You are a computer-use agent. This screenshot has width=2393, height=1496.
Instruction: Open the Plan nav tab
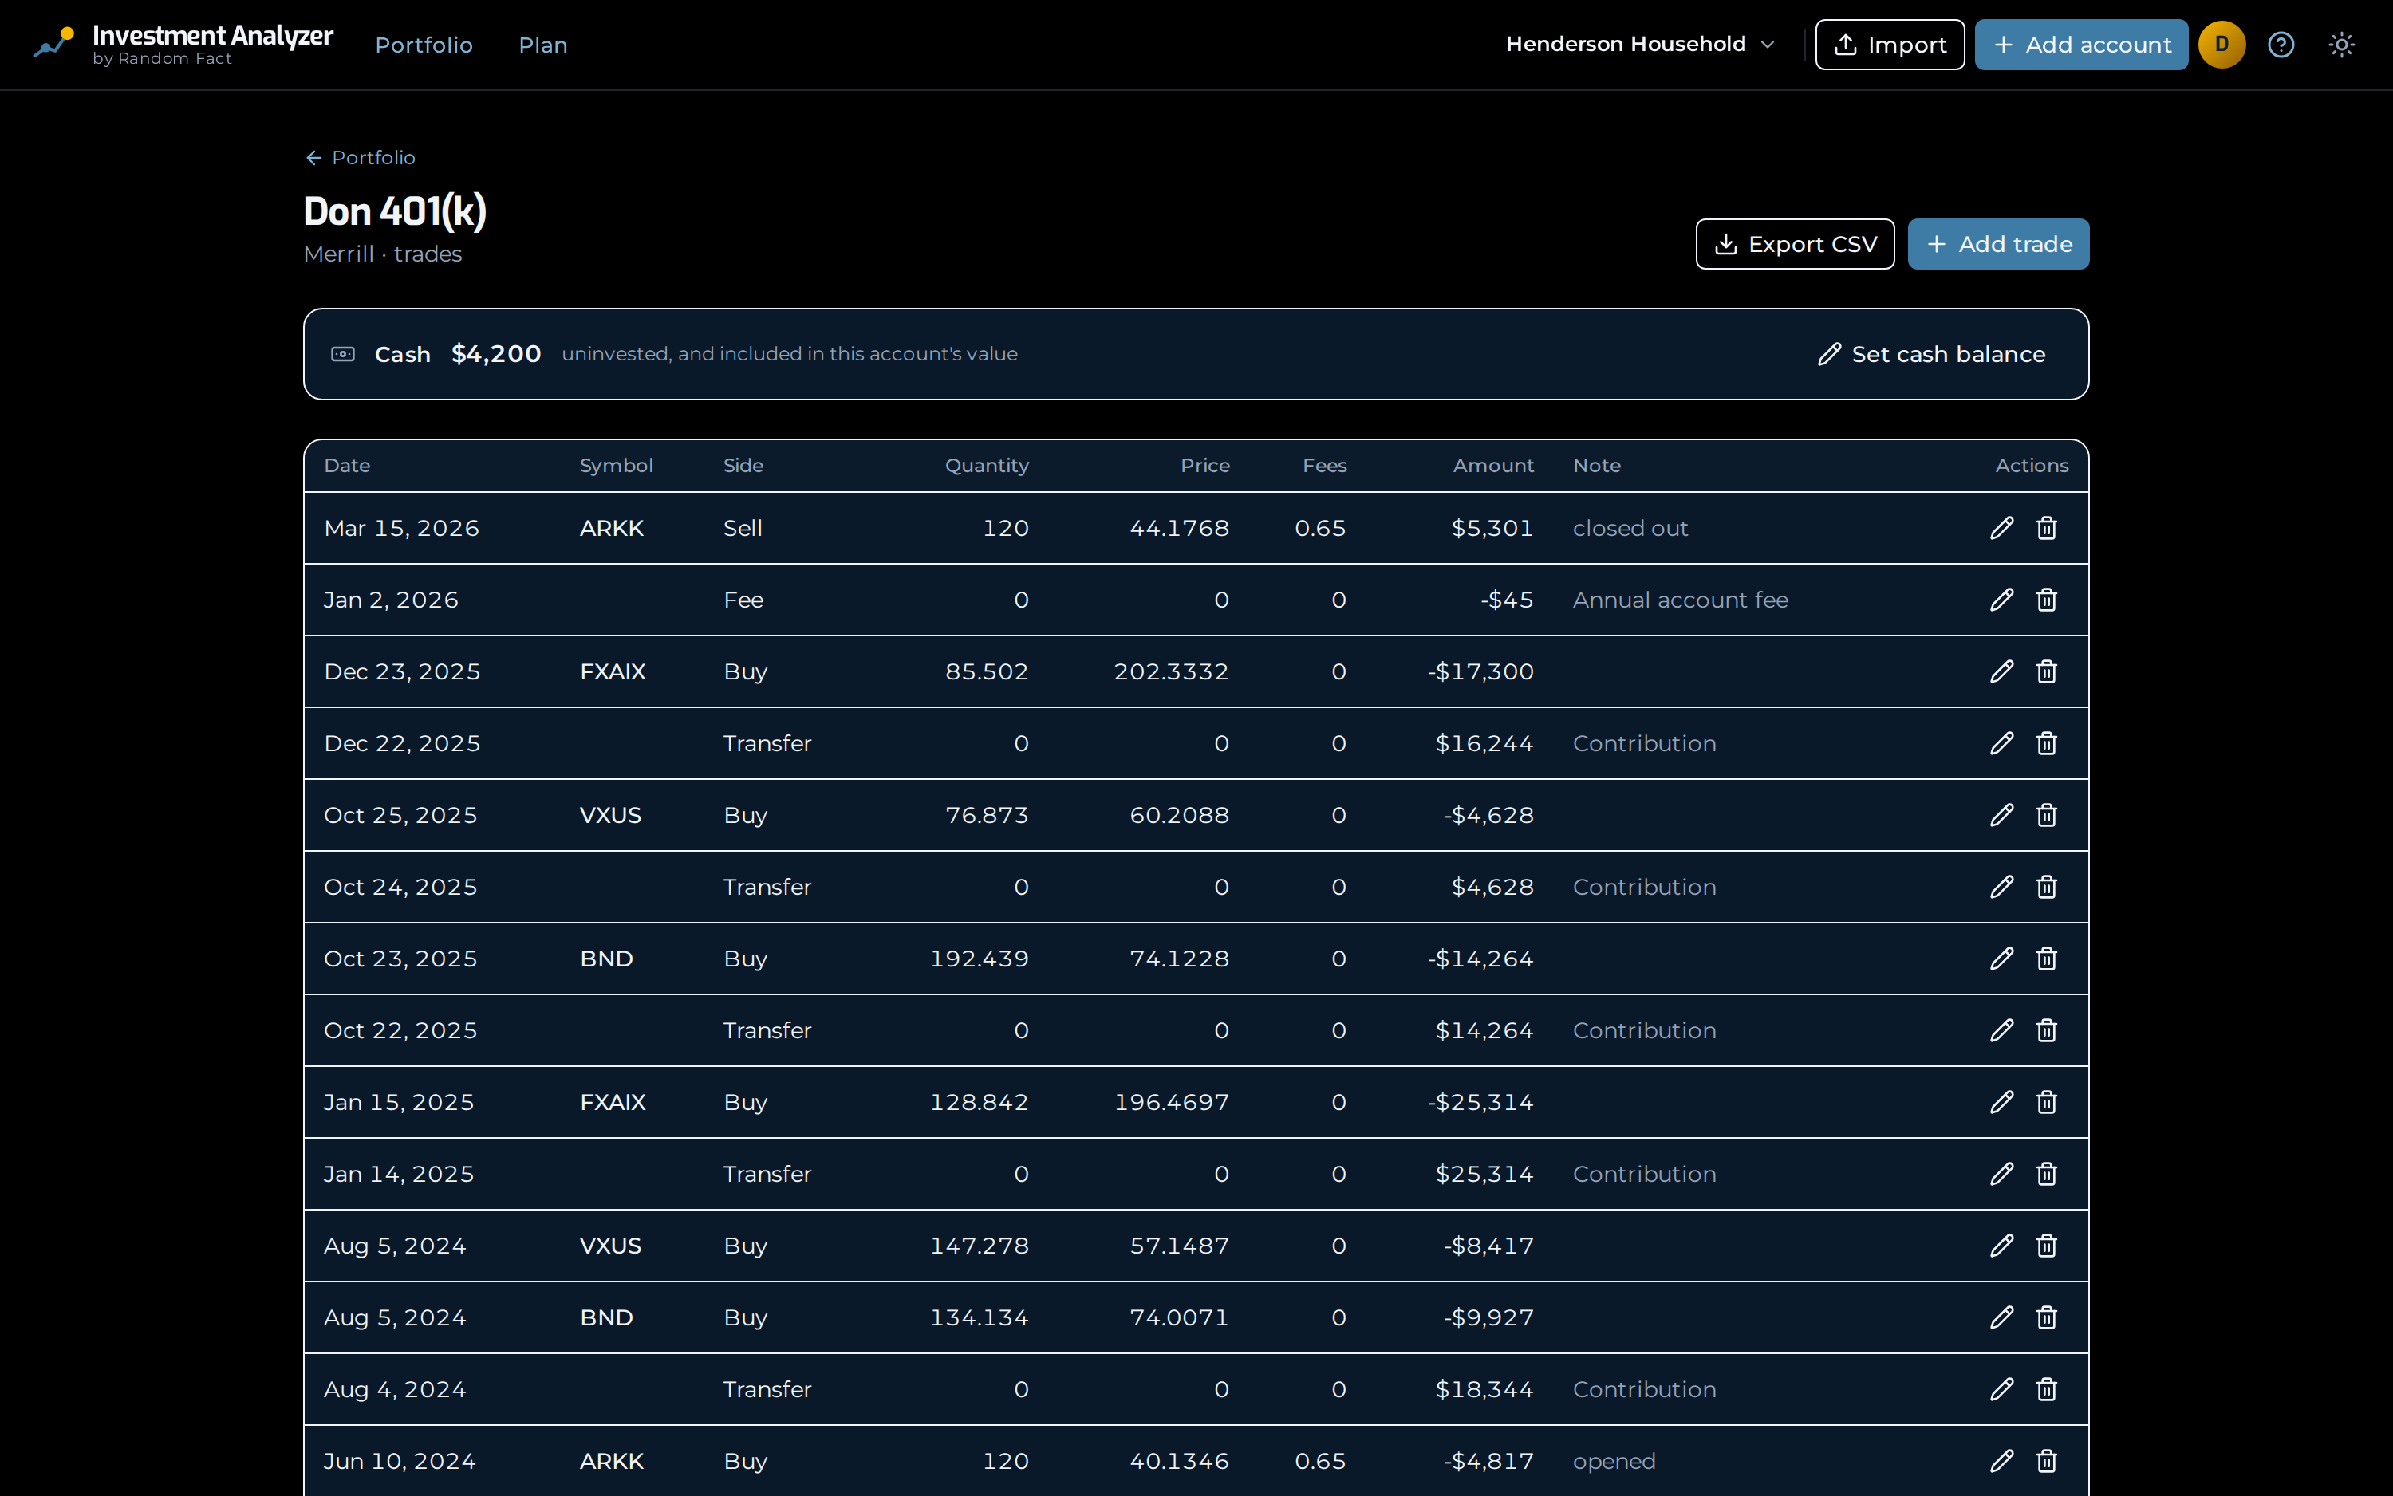(x=543, y=45)
